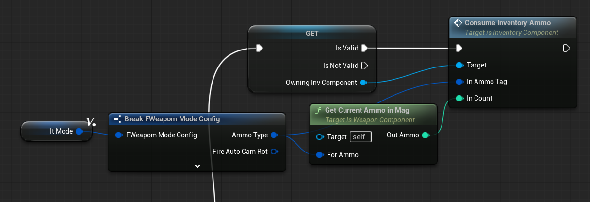This screenshot has width=590, height=202.
Task: Click the Owning Inv Component output pin
Action: (363, 83)
